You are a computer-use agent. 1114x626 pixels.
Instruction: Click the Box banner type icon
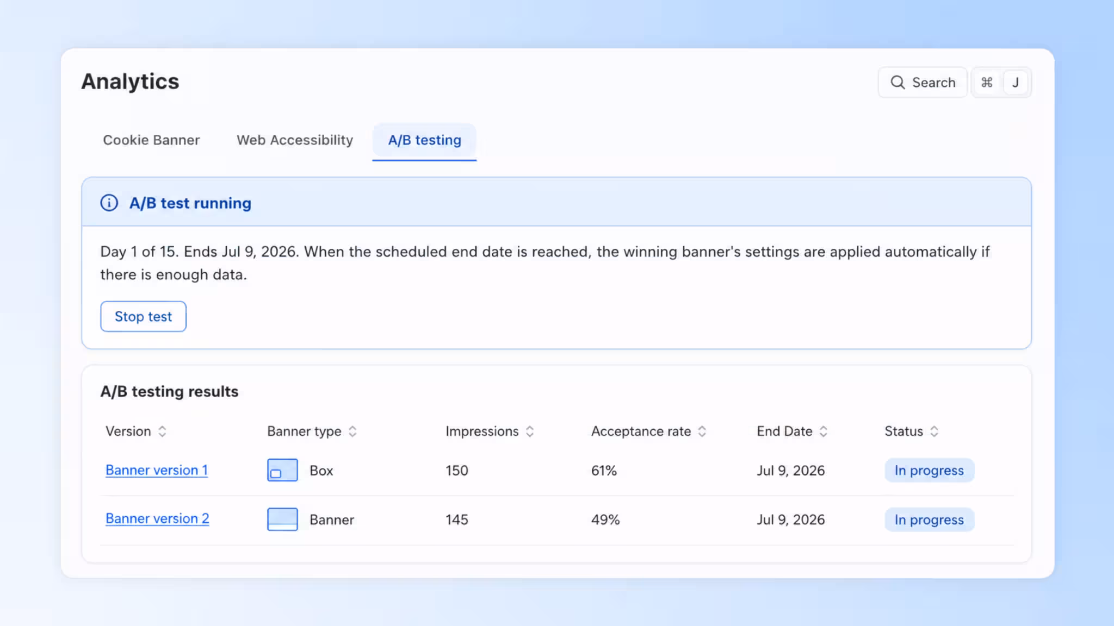tap(282, 470)
